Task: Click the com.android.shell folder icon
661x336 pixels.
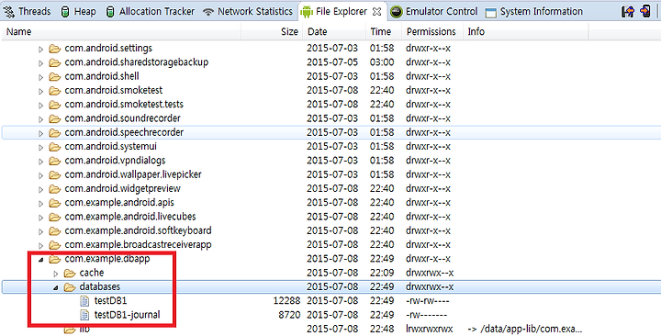Action: (54, 77)
